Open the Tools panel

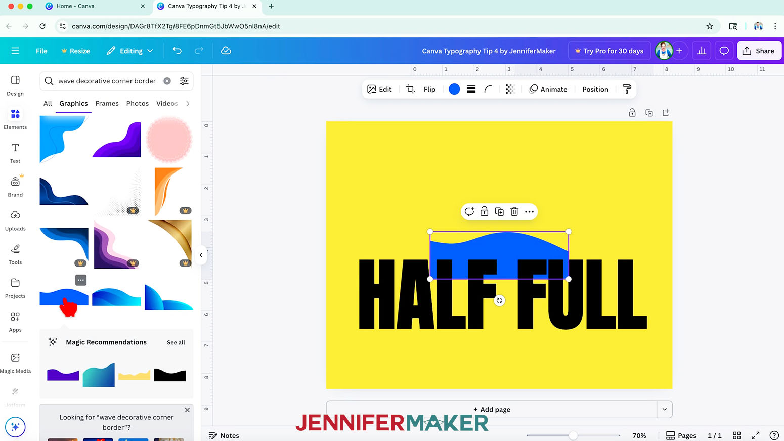point(15,255)
